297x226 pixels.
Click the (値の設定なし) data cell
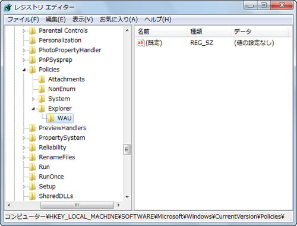coord(254,43)
